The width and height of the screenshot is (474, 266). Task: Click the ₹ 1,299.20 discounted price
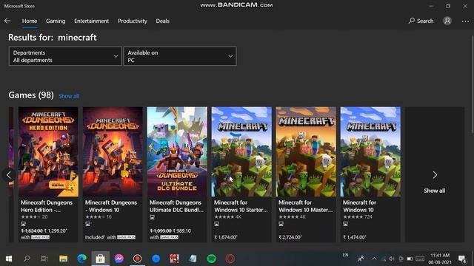tap(56, 231)
